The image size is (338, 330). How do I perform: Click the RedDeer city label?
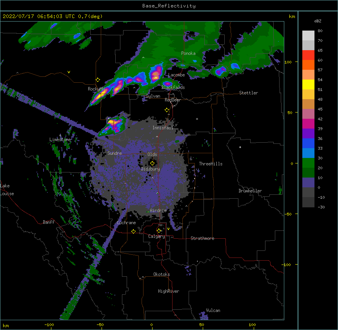173,100
